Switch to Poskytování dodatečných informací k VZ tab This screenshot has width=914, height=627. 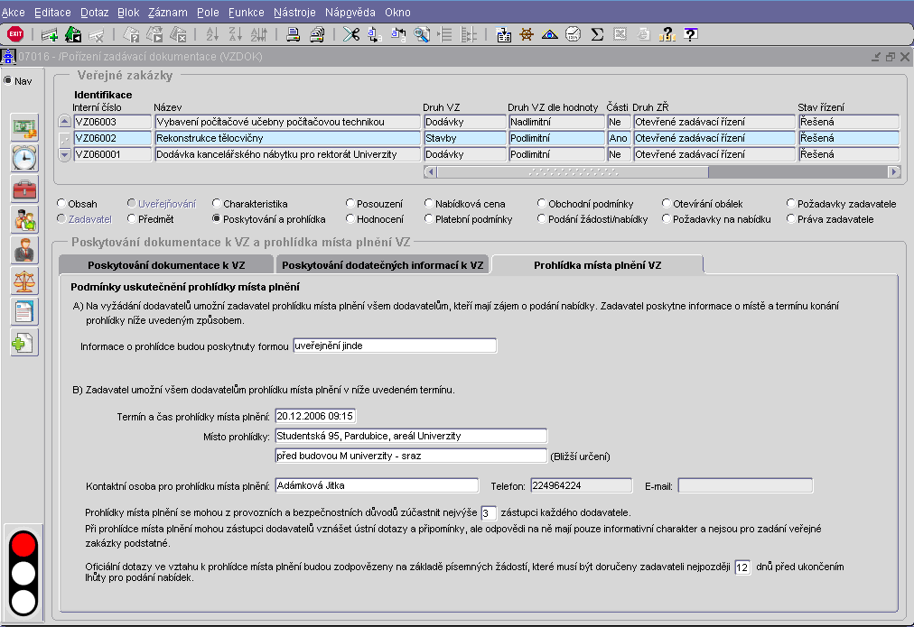pos(384,265)
